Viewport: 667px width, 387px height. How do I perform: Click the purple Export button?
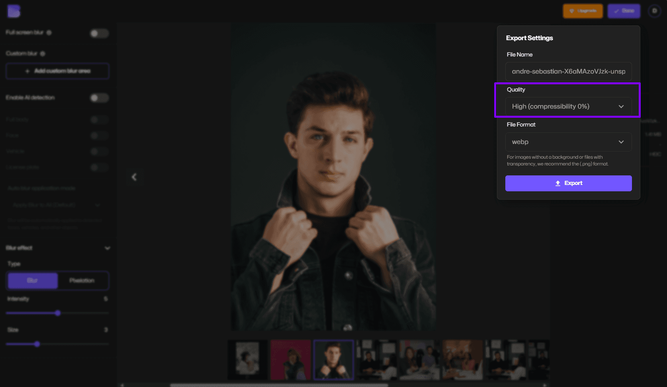[x=568, y=183]
